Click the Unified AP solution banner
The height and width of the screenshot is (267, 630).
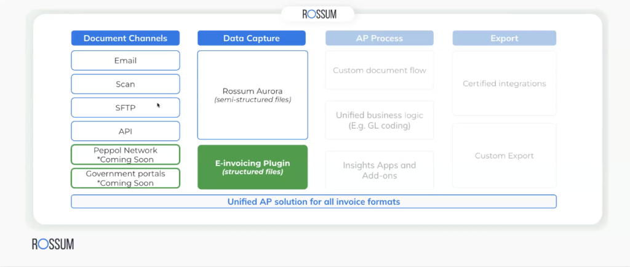(x=314, y=202)
